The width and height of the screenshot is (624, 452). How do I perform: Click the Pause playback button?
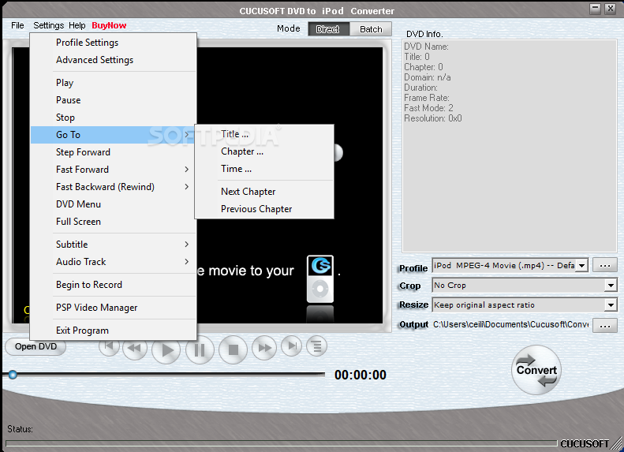coord(200,349)
